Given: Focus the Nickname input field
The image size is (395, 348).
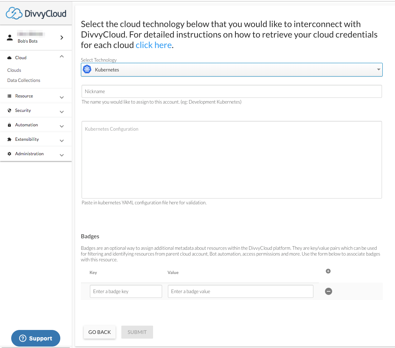Looking at the screenshot, I should click(x=231, y=91).
